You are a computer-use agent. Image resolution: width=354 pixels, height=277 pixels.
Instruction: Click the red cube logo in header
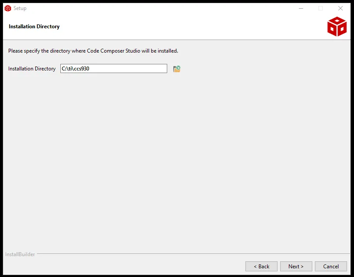[337, 27]
